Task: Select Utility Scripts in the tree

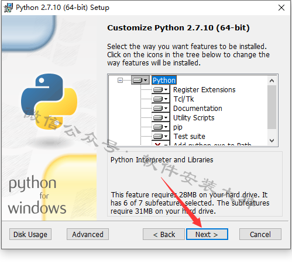Action: point(194,118)
